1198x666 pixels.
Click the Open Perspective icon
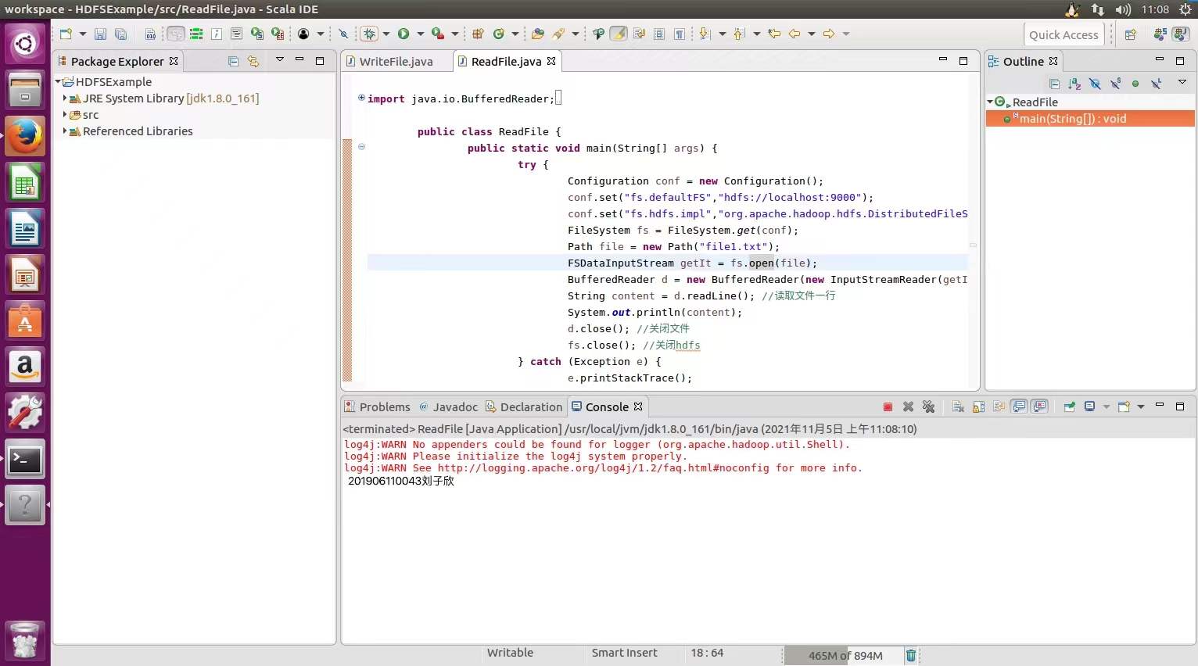(x=1130, y=34)
